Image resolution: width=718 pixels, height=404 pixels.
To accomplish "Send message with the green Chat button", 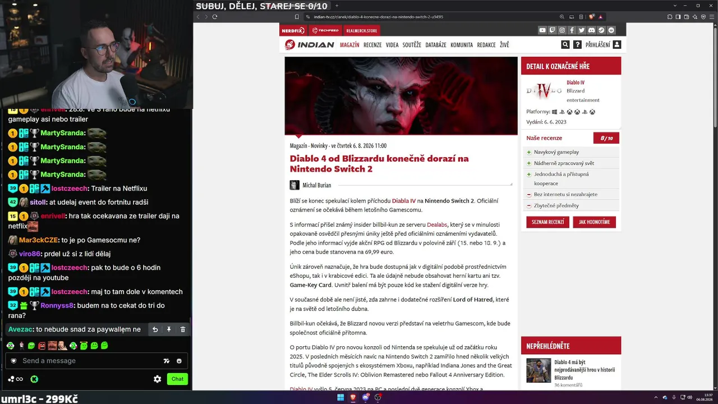I will (177, 379).
